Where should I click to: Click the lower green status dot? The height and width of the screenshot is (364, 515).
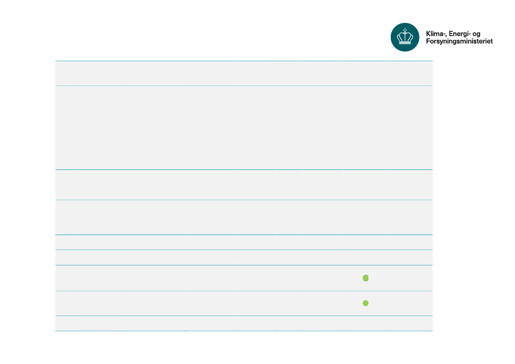[365, 303]
